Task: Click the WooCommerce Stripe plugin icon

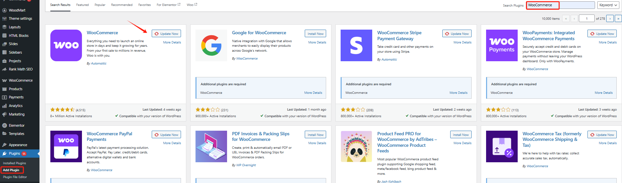Action: [356, 45]
